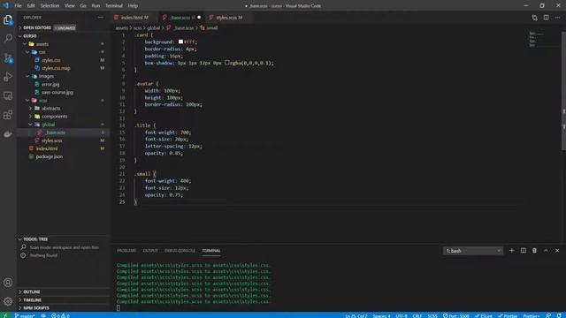Open the Help menu
Screen dimensions: 566x318
pyautogui.click(x=133, y=6)
